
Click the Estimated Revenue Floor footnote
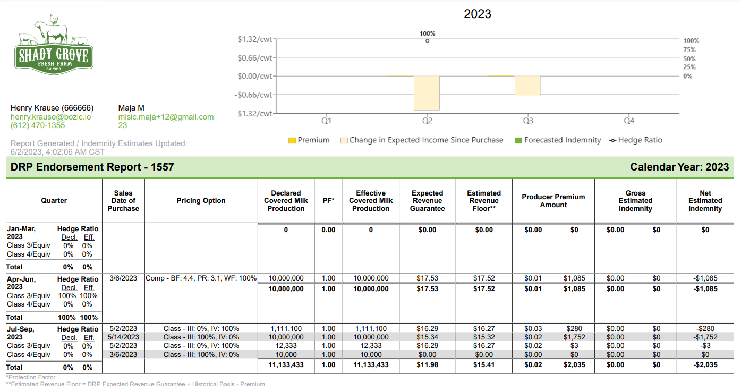point(135,384)
